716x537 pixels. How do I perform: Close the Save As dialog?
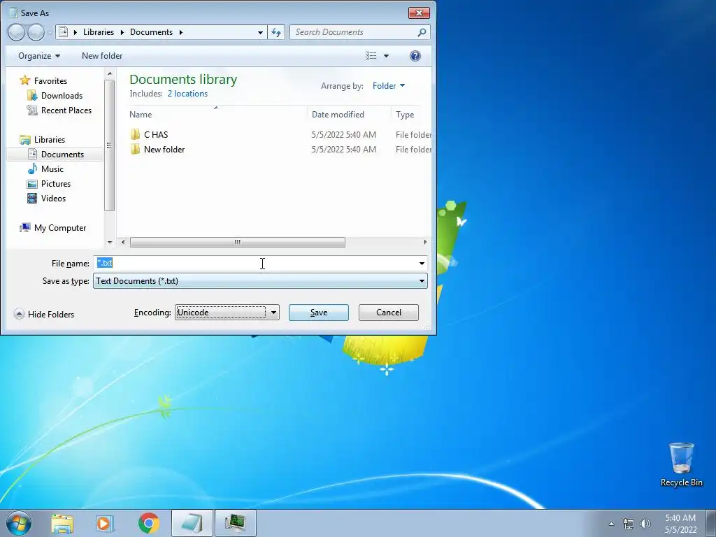[x=419, y=13]
